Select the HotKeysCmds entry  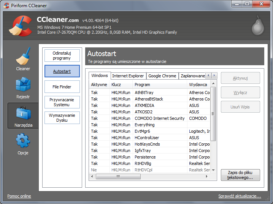pos(149,144)
